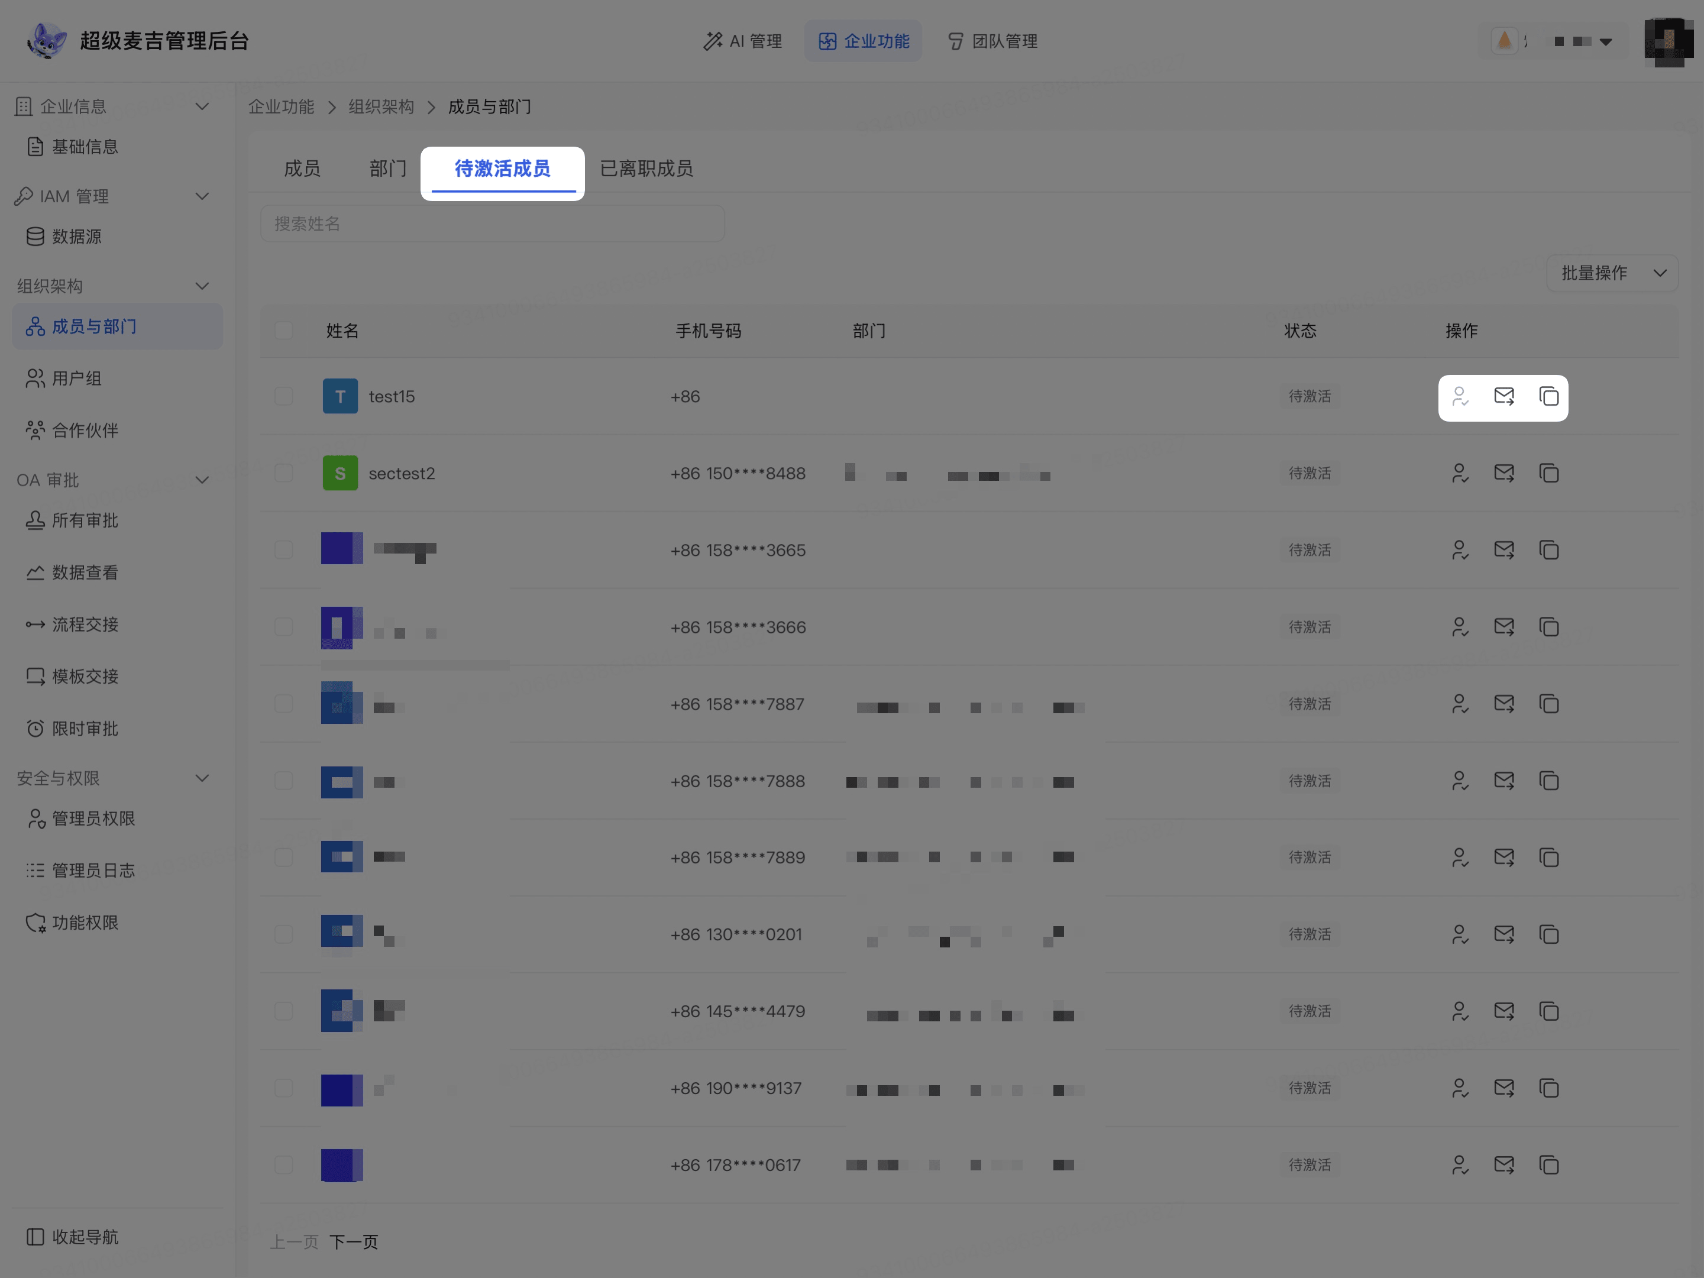Check the 178****0617 row checkbox
Image resolution: width=1704 pixels, height=1278 pixels.
tap(283, 1166)
